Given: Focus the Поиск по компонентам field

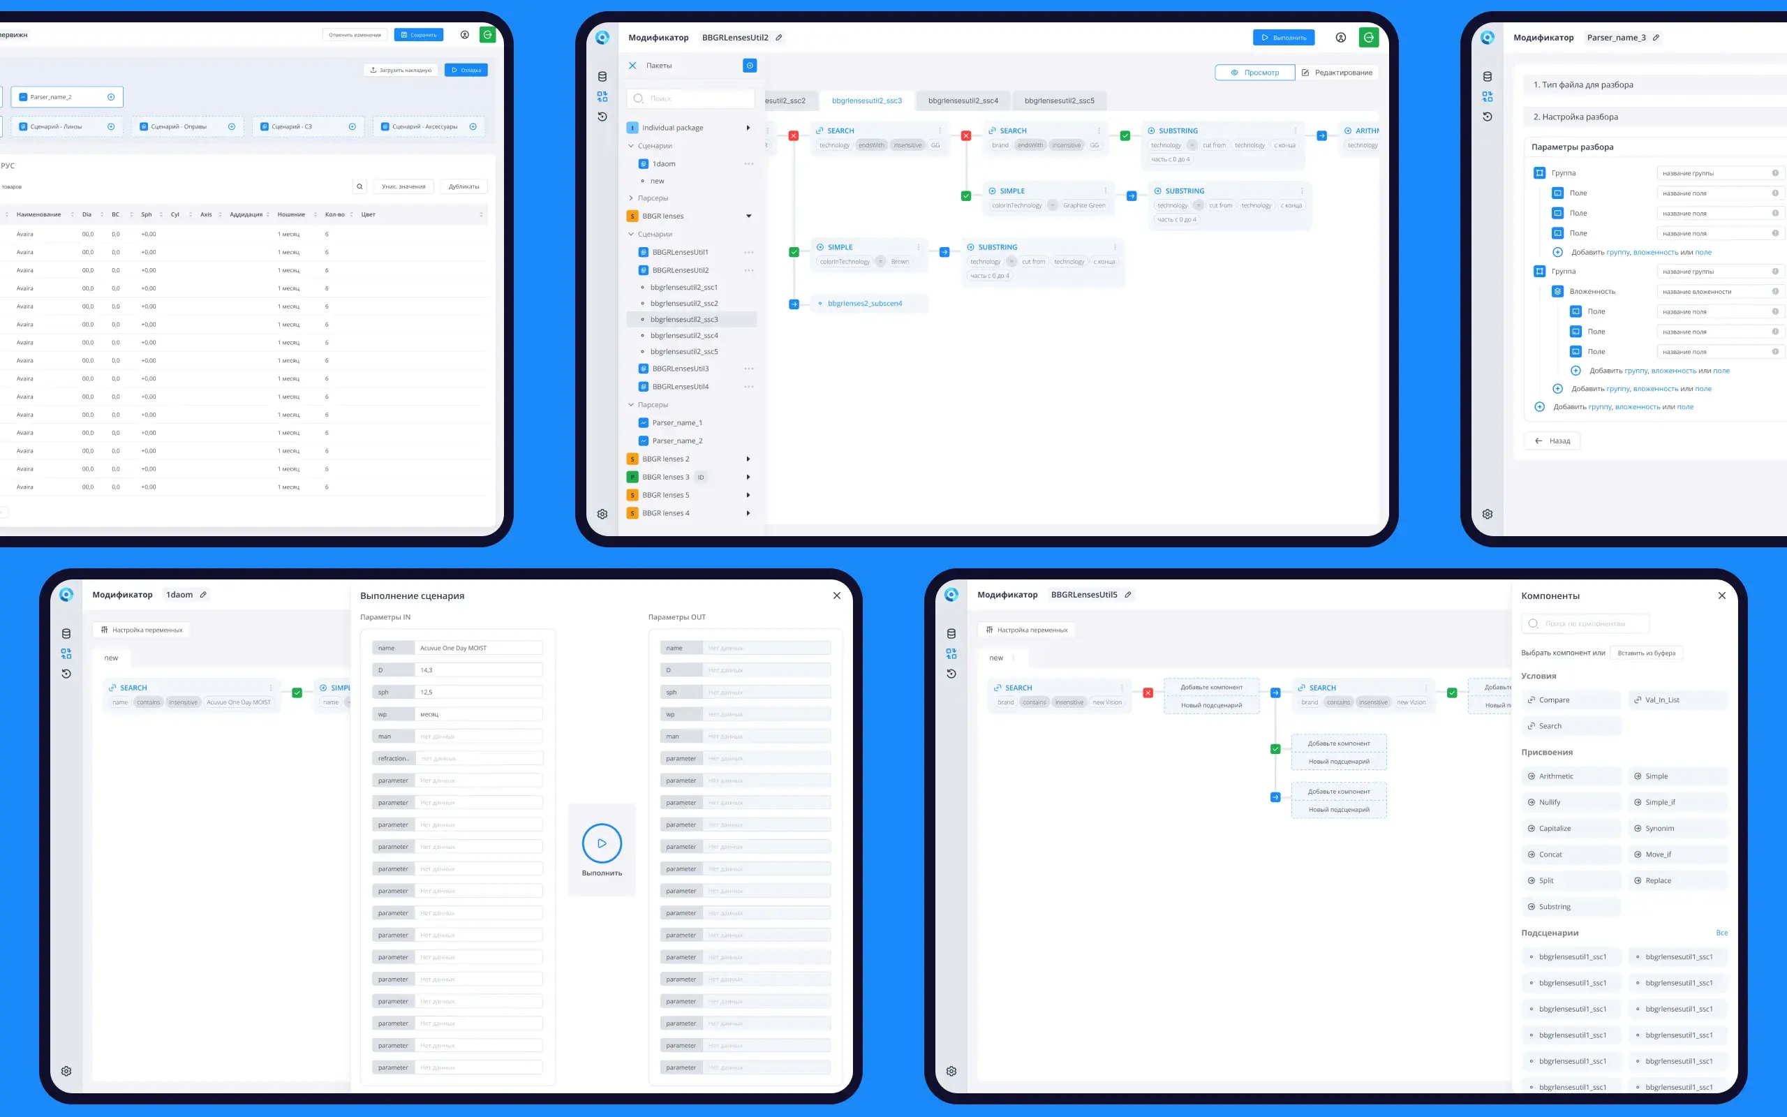Looking at the screenshot, I should pos(1585,623).
